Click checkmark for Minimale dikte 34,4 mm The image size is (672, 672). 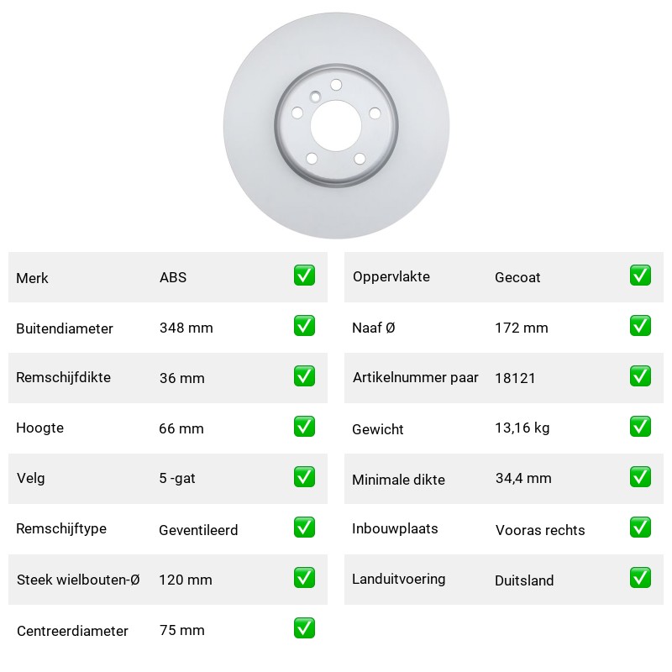640,477
